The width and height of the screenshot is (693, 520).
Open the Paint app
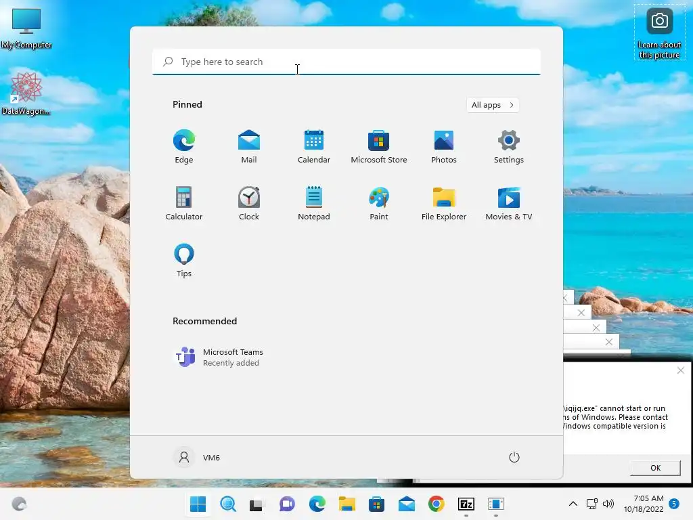(x=379, y=203)
